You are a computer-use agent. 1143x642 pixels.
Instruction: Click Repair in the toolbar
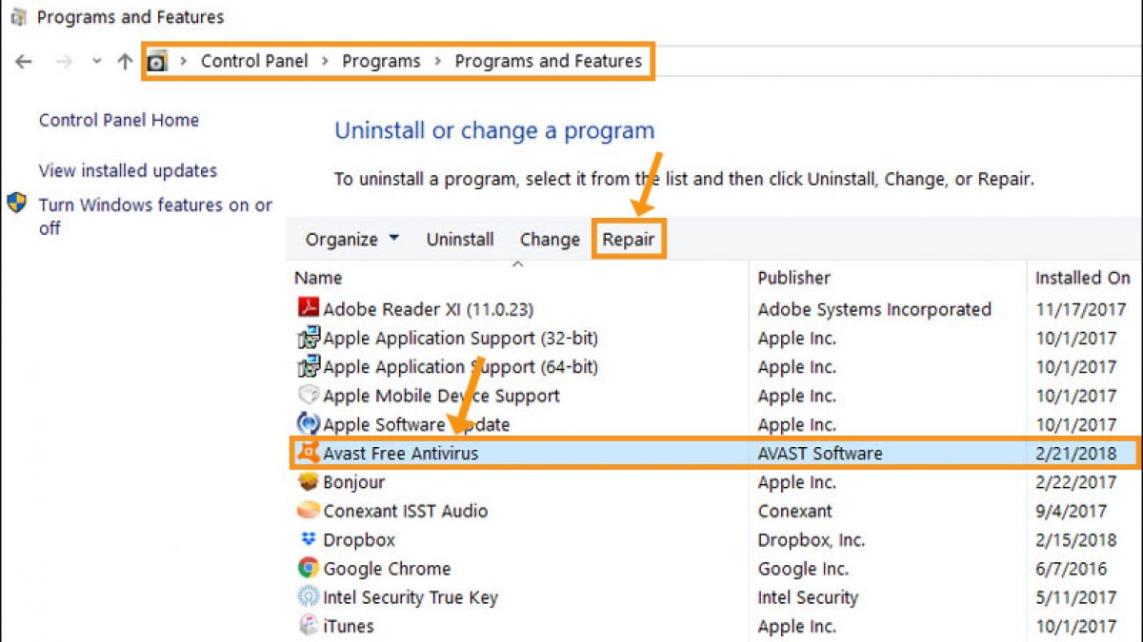tap(629, 240)
